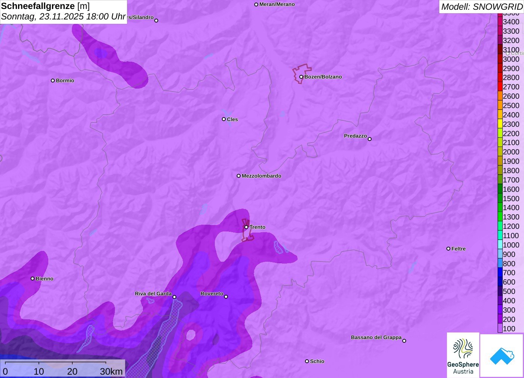The width and height of the screenshot is (524, 378).
Task: Select the Bormio location marker
Action: (53, 80)
